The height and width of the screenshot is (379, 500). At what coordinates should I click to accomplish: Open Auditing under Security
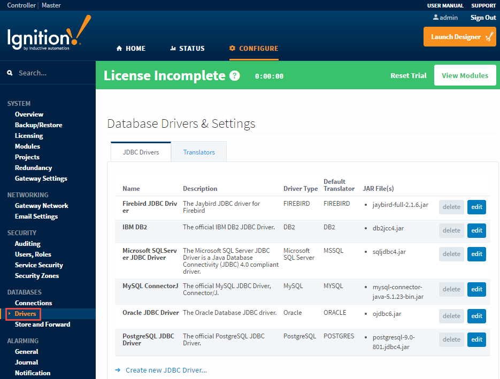point(28,244)
